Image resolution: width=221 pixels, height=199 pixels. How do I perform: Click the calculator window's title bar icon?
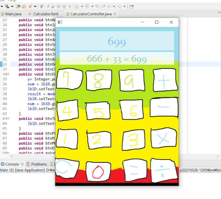pyautogui.click(x=60, y=22)
